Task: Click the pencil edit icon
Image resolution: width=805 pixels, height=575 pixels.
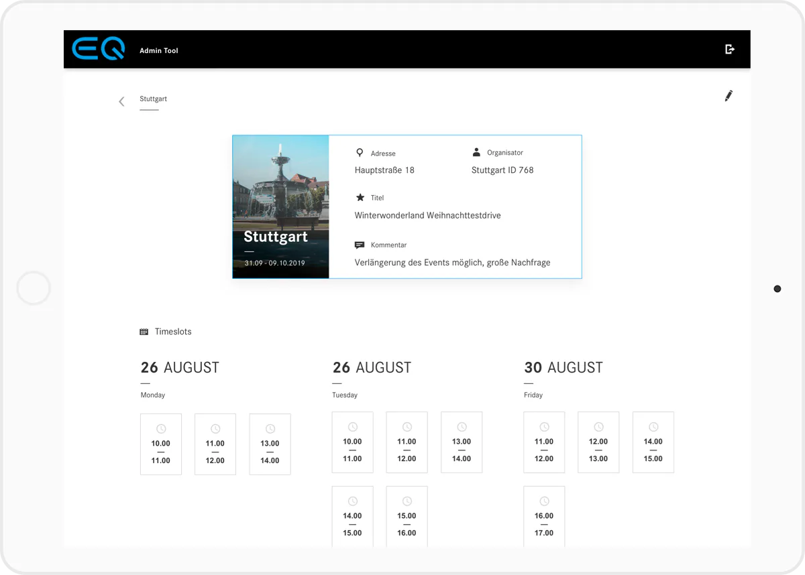Action: (729, 96)
